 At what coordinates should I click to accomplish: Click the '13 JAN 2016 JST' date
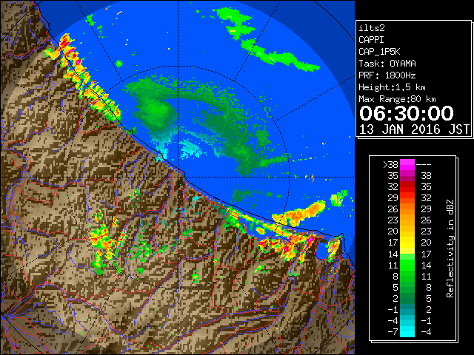point(414,129)
